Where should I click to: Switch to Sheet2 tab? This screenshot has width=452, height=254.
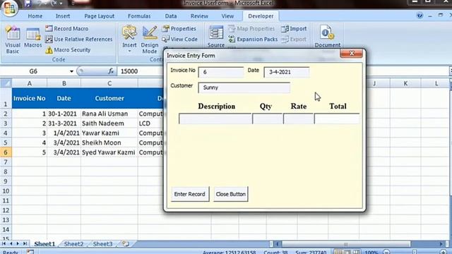tap(73, 244)
